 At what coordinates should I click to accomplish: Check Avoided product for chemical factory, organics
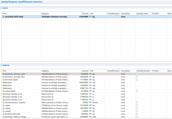click(137, 102)
